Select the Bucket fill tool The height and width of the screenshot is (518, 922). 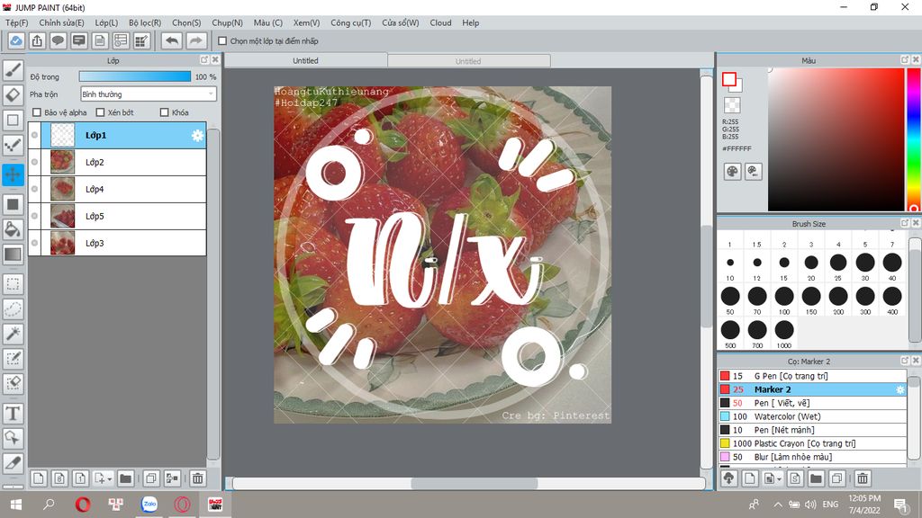[x=13, y=229]
